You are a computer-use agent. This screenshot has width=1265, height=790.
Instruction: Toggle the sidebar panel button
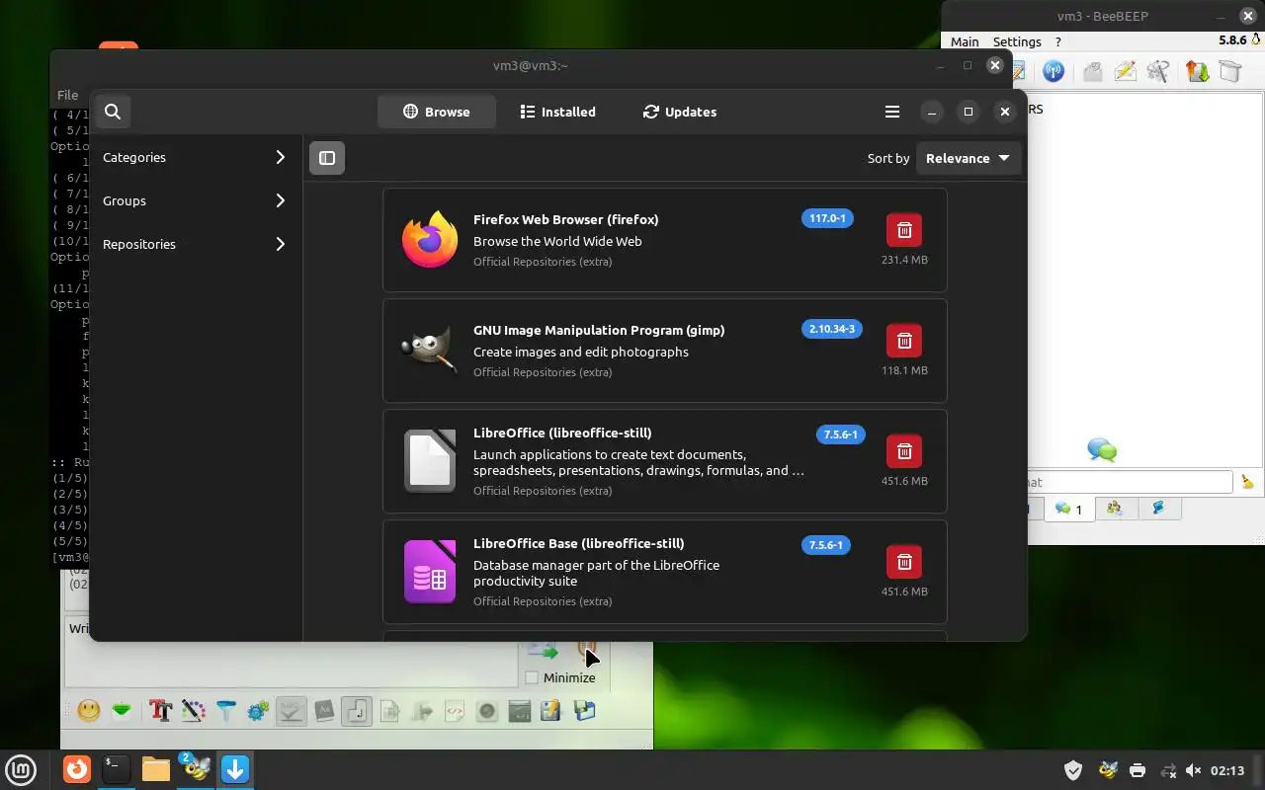pos(327,158)
